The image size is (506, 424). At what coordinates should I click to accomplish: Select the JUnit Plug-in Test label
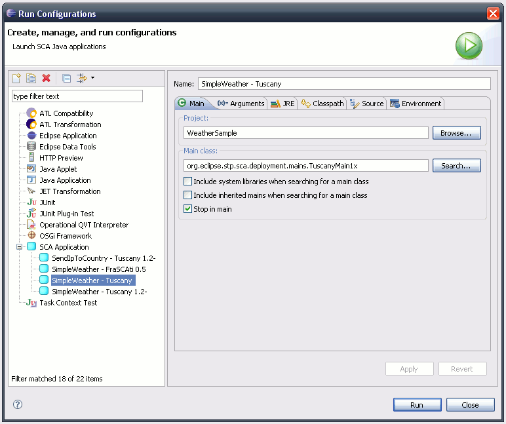click(x=67, y=213)
